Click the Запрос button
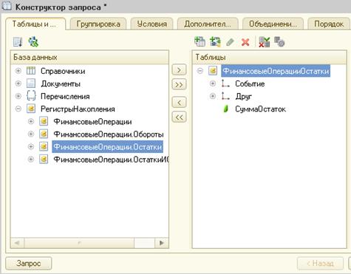351x274 pixels. (29, 263)
